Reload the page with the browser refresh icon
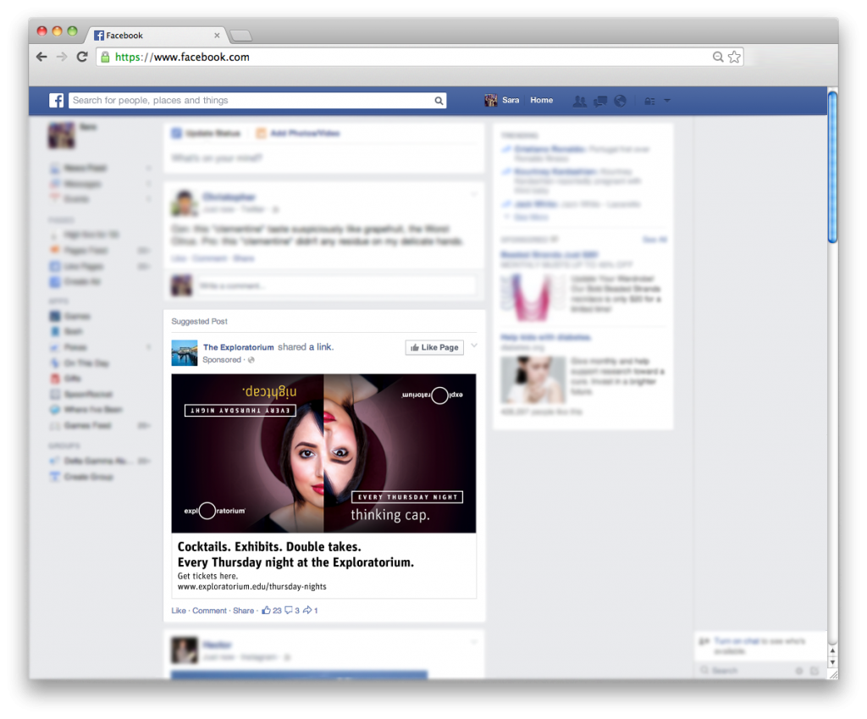This screenshot has width=867, height=719. pyautogui.click(x=82, y=57)
